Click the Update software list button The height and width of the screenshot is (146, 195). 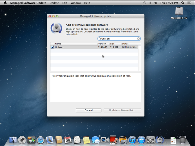(122, 110)
